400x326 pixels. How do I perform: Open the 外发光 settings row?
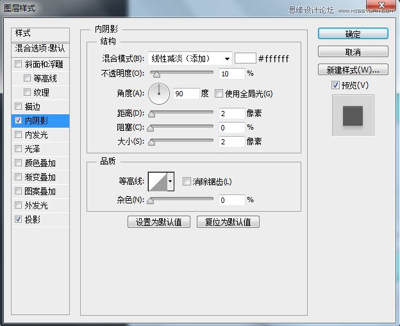(40, 205)
